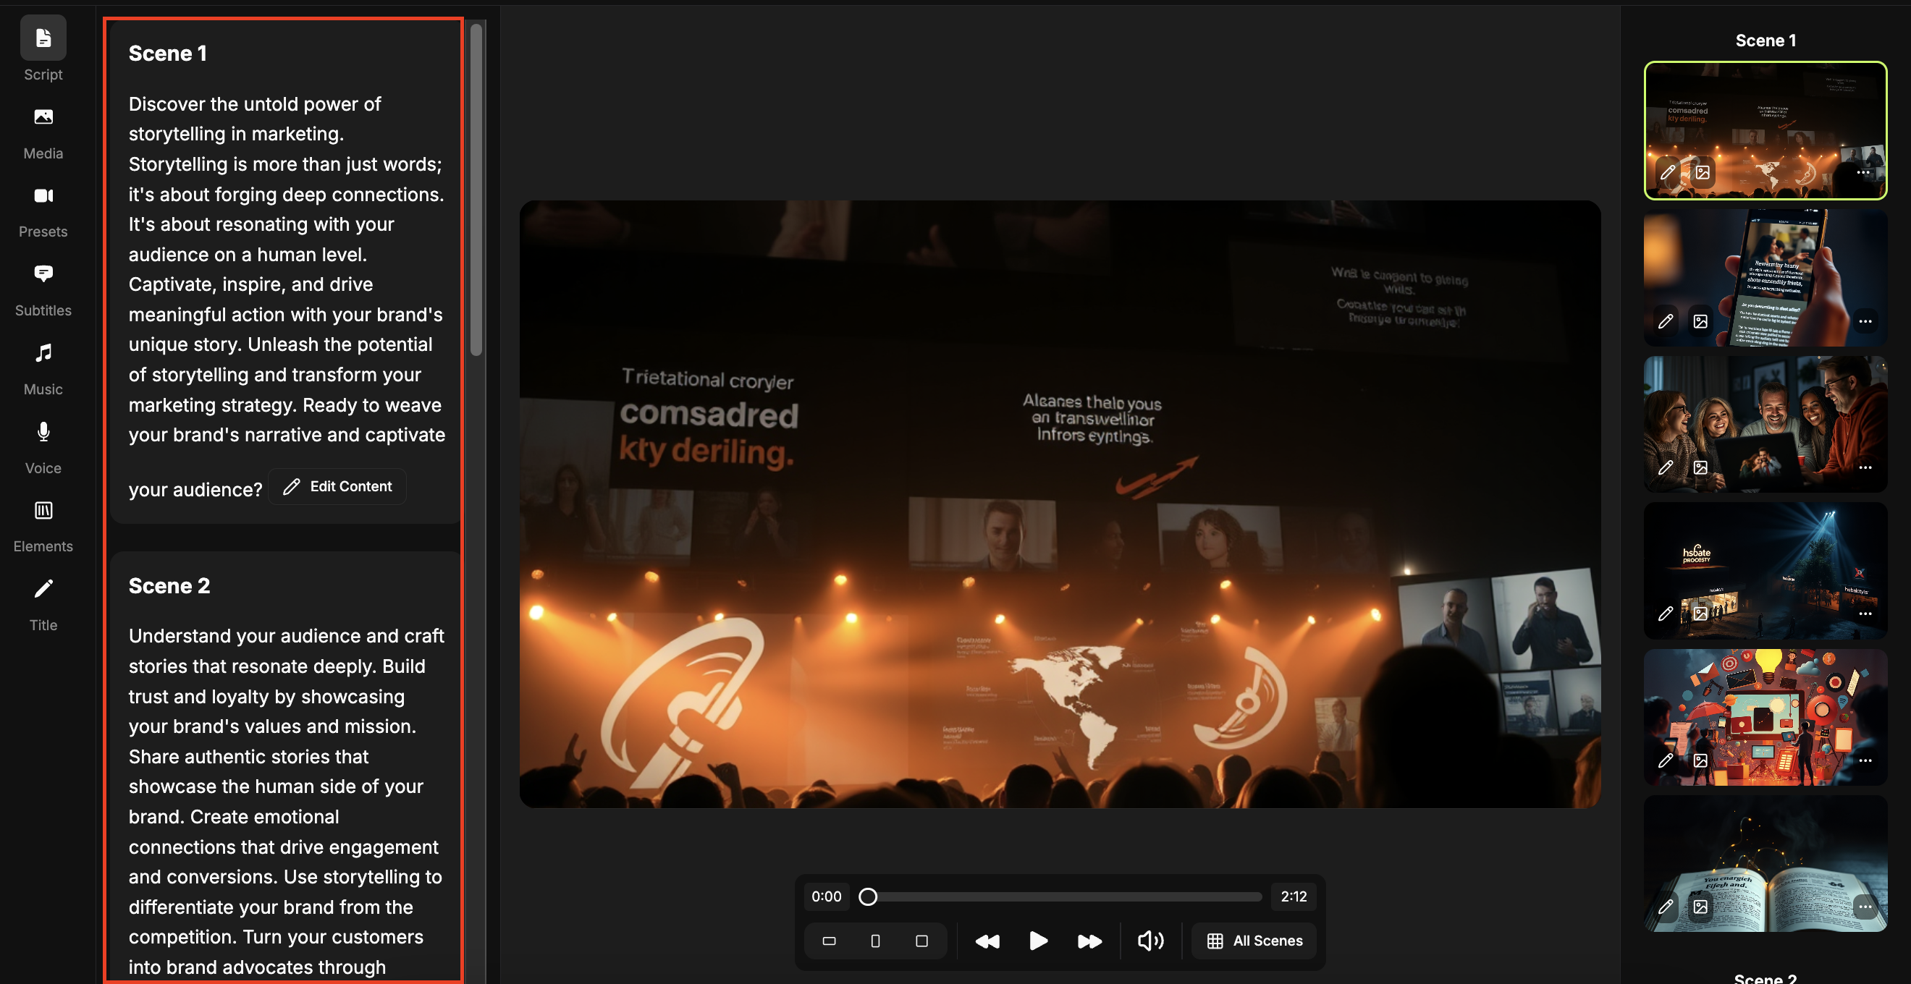The height and width of the screenshot is (984, 1911).
Task: Select portrait aspect ratio option
Action: (x=875, y=941)
